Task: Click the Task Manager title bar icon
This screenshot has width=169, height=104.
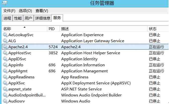Action: coord(5,3)
